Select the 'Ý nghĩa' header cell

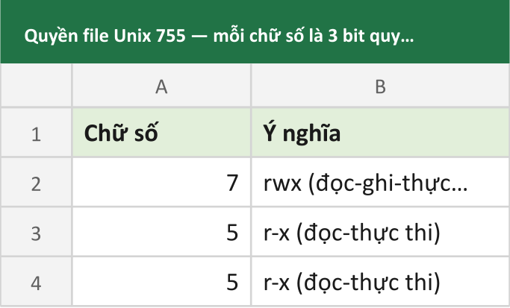coord(380,133)
